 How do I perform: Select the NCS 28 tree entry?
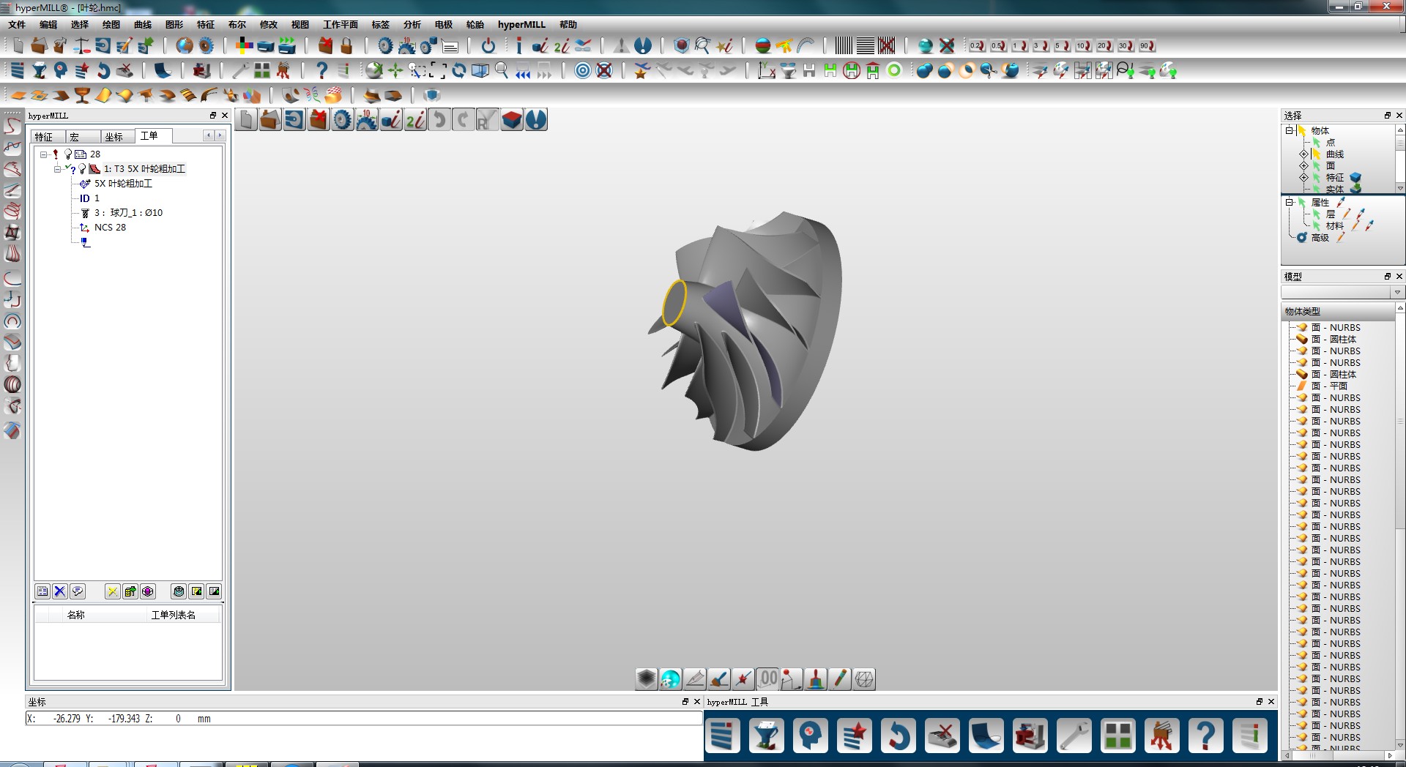click(x=110, y=228)
